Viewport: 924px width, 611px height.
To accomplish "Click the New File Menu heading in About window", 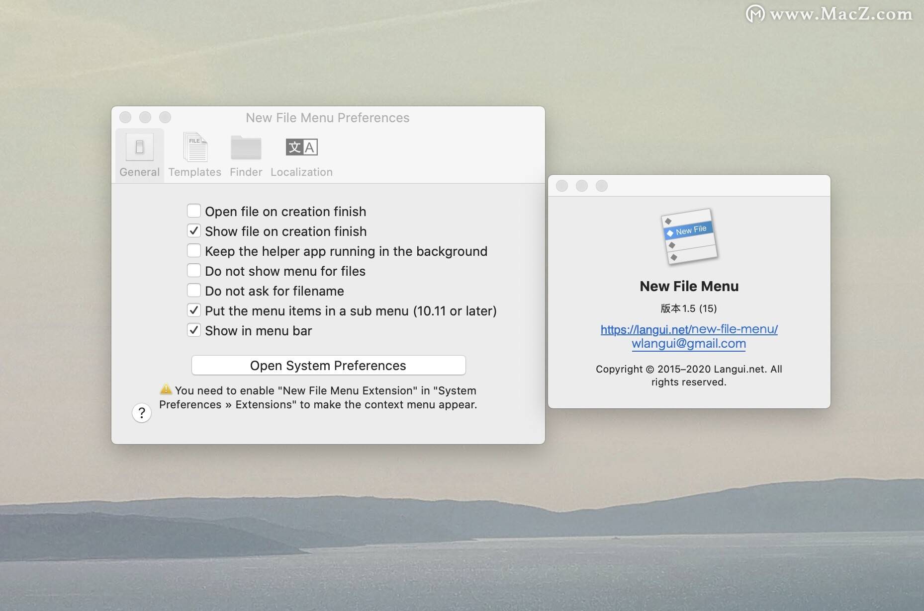I will click(689, 286).
